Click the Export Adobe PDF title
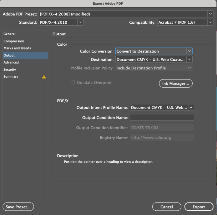217x215 pixels. pos(108,4)
